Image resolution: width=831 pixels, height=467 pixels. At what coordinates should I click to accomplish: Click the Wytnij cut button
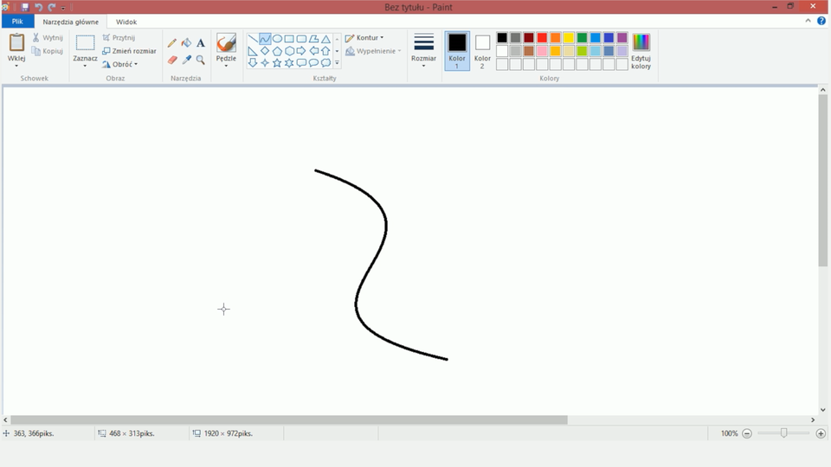click(x=47, y=37)
